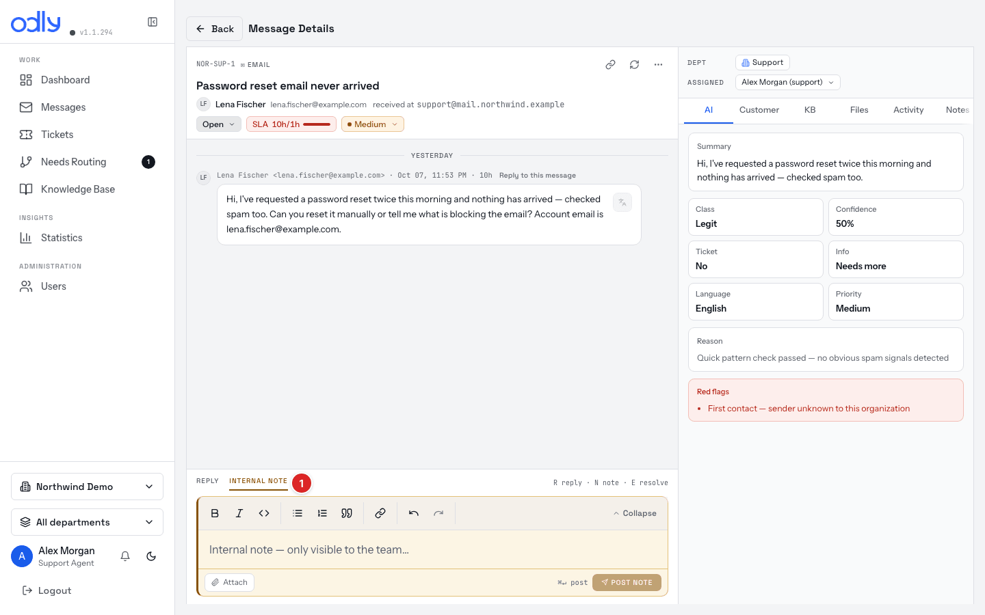985x615 pixels.
Task: Expand the Northwind Demo organization selector
Action: pos(87,487)
